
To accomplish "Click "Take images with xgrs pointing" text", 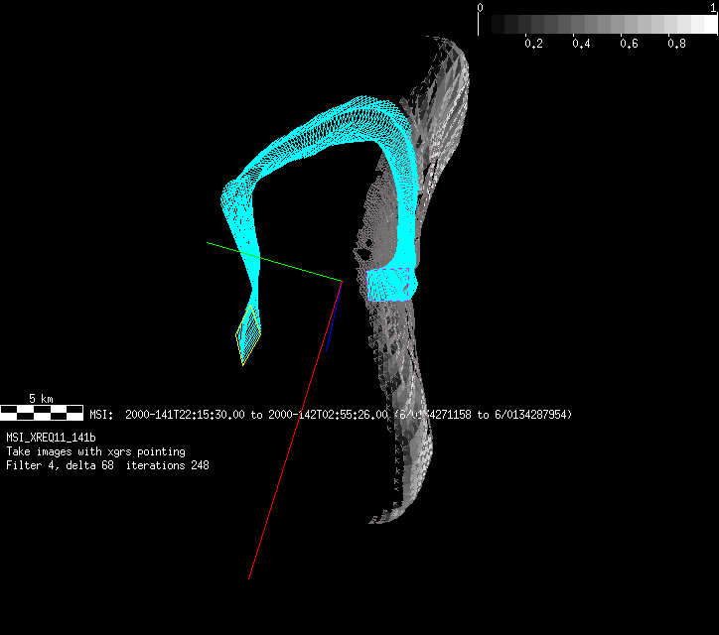I will 95,451.
